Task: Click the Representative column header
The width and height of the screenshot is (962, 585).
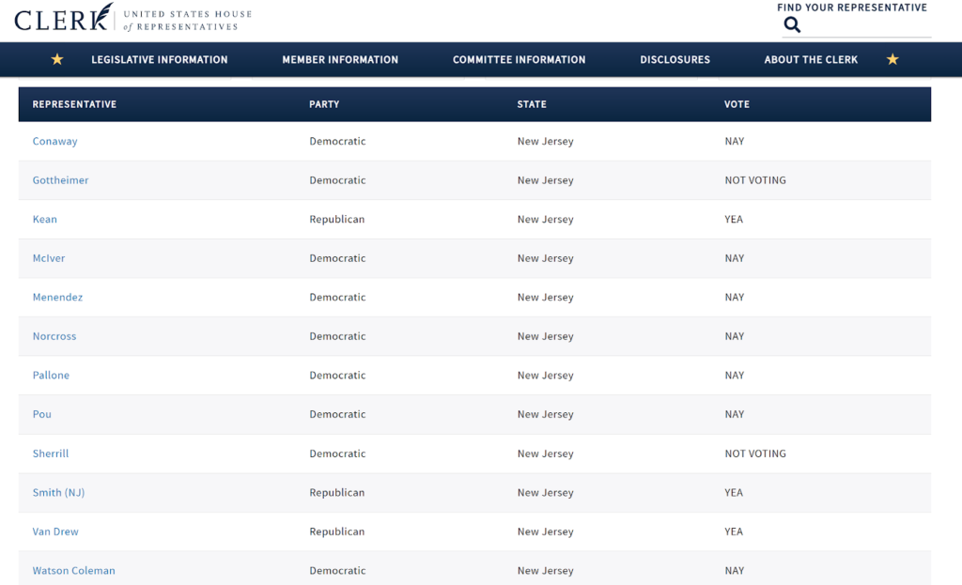Action: tap(74, 104)
